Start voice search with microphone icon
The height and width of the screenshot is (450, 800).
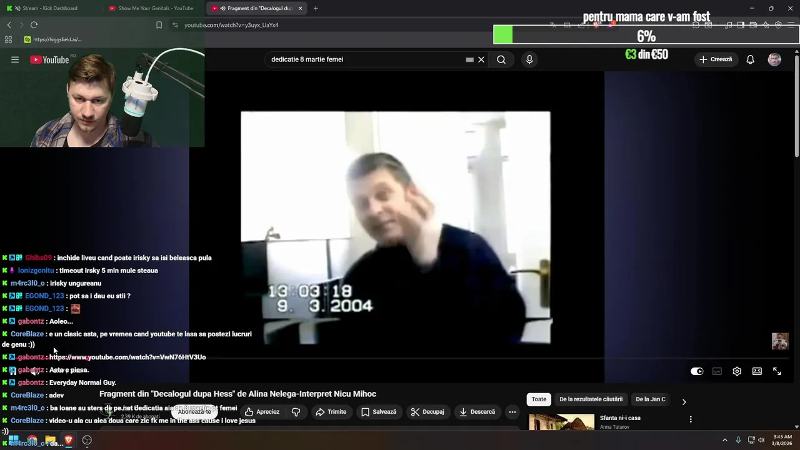pos(529,59)
